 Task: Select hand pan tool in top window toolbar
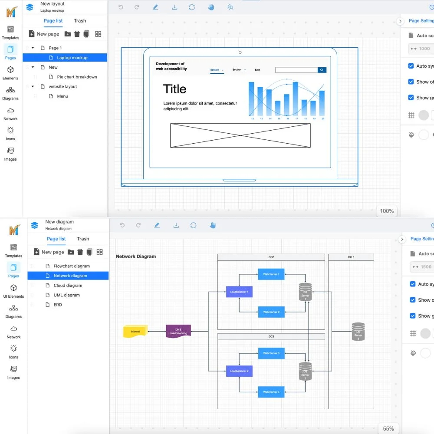click(x=211, y=7)
